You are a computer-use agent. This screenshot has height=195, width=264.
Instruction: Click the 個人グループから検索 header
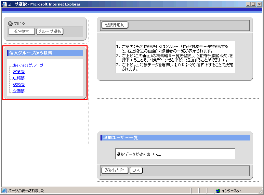tap(45, 53)
